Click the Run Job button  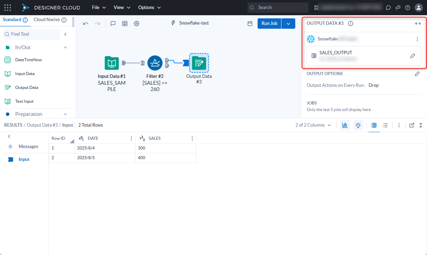(269, 24)
